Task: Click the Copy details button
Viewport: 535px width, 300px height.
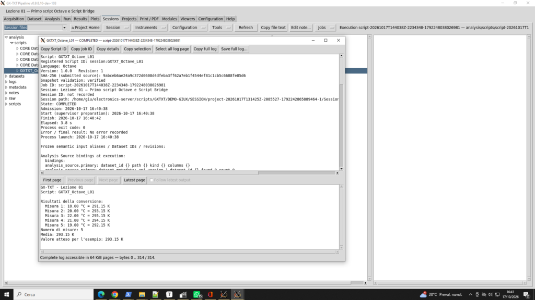Action: tap(108, 49)
